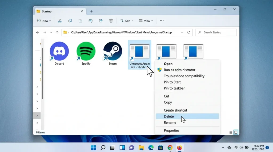Launch Microsoft Edge from taskbar
Image resolution: width=273 pixels, height=152 pixels.
(x=151, y=148)
